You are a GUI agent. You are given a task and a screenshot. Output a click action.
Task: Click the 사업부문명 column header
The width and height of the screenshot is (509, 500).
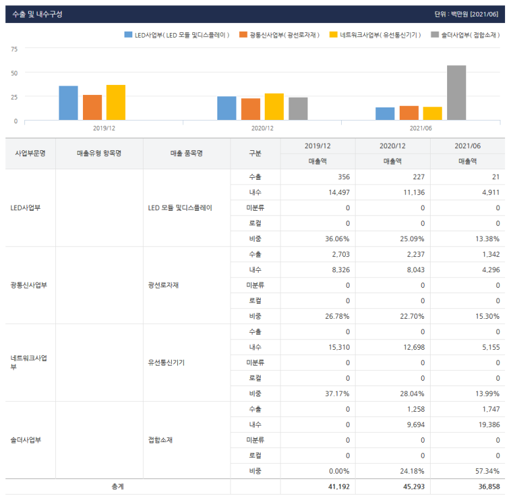30,153
